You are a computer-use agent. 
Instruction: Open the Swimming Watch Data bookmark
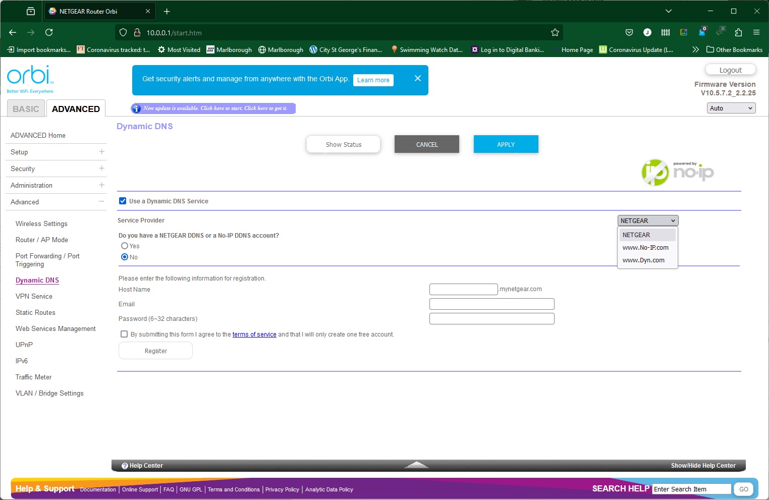[x=427, y=49]
